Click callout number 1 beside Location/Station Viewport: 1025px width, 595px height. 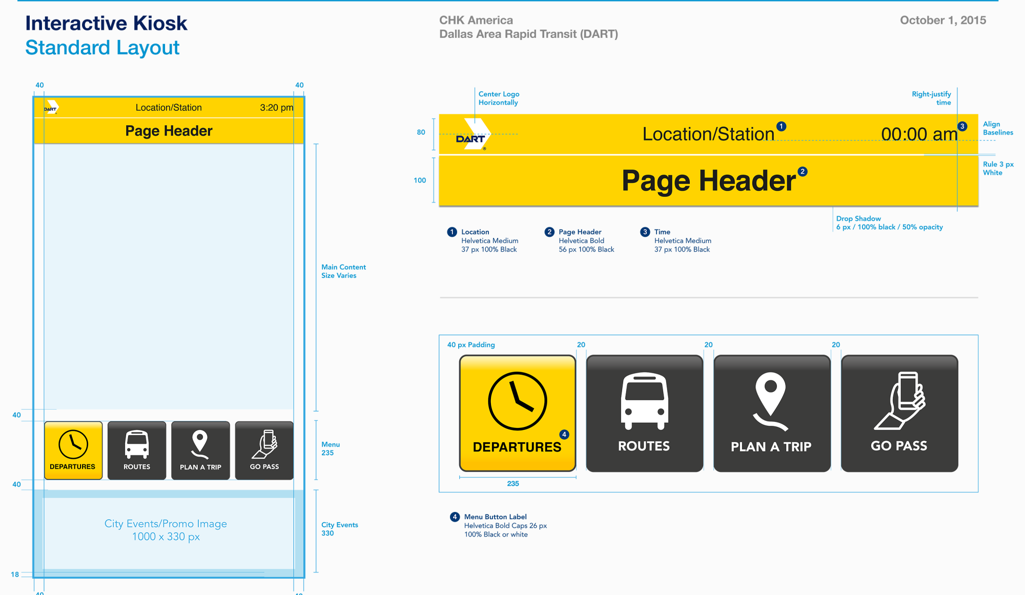(781, 127)
